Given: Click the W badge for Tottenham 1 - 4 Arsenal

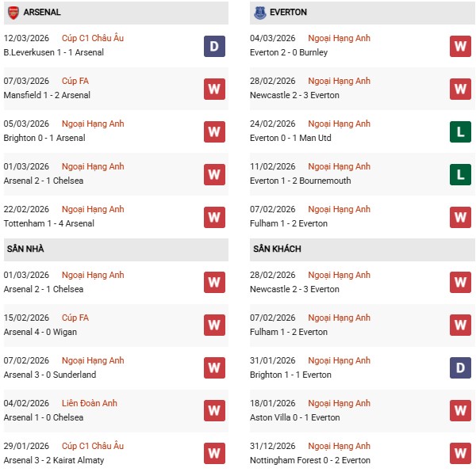Looking at the screenshot, I should tap(214, 217).
